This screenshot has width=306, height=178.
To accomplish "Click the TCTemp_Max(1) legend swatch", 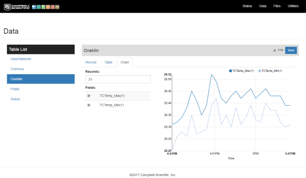I will pos(231,71).
